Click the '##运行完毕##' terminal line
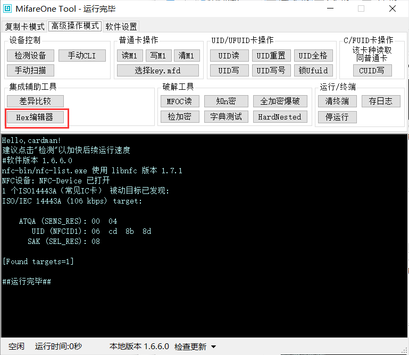Viewport: 409px width, 355px height. click(x=27, y=282)
